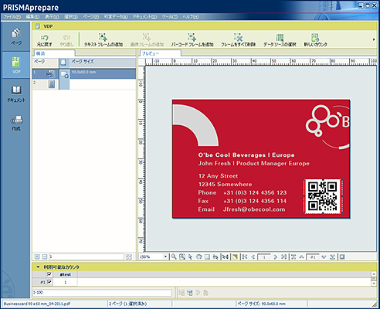Open the ファイル menu
This screenshot has height=309, width=380.
pos(12,17)
